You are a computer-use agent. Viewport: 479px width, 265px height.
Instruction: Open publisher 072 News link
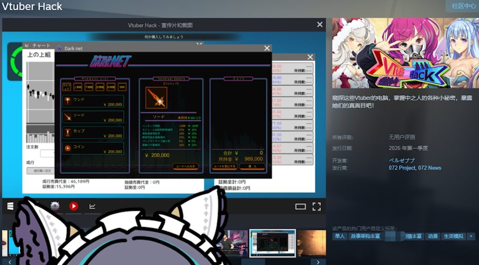pyautogui.click(x=429, y=168)
